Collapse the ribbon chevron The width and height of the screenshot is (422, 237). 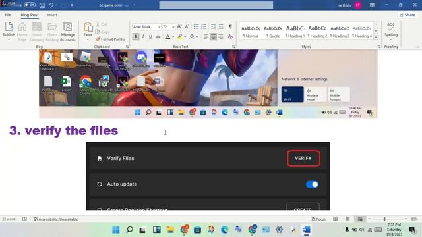[417, 47]
